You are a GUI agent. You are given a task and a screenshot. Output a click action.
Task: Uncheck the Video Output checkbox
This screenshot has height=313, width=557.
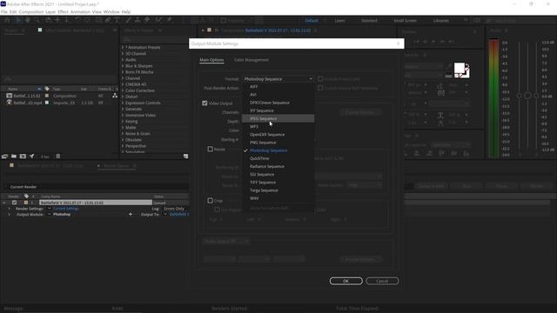(x=205, y=103)
